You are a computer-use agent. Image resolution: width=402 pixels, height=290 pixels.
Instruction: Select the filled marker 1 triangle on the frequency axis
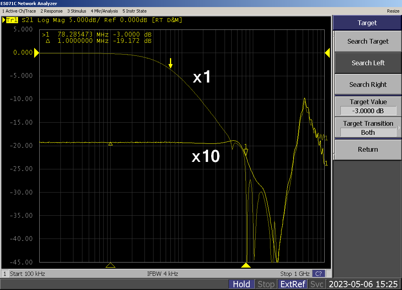(246, 265)
